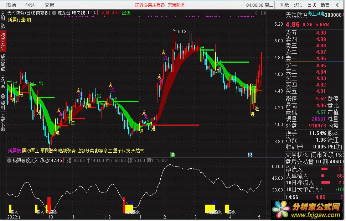Switch to the 分价表 side tab
346x221 pixels.
point(3,82)
